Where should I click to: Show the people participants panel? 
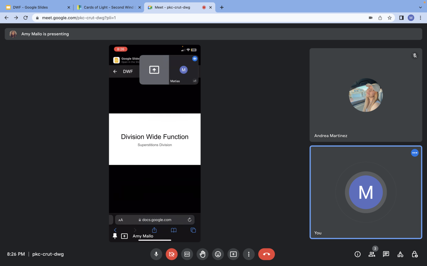coord(372,254)
